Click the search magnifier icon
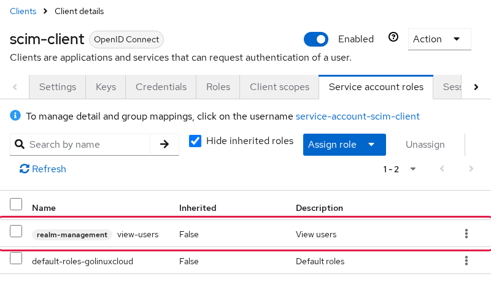This screenshot has width=491, height=282. (x=20, y=144)
